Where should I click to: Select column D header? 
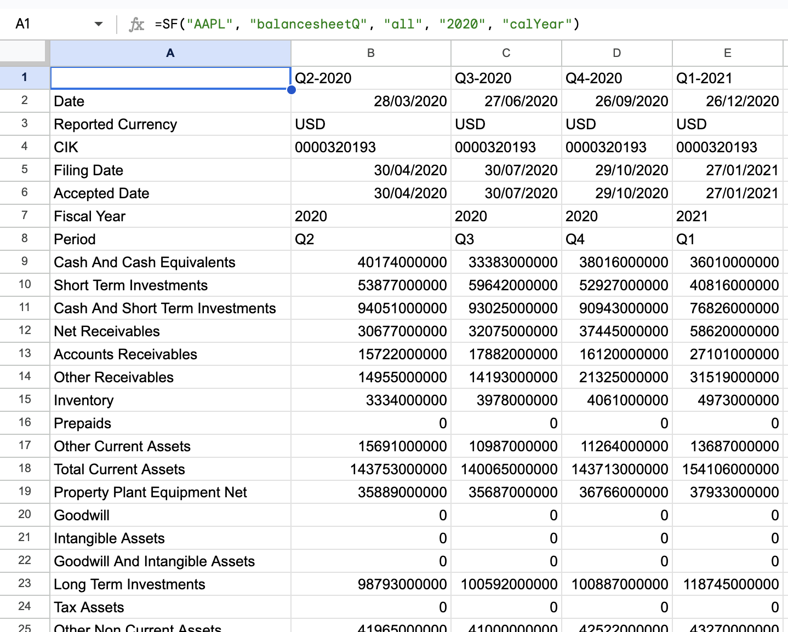[617, 53]
